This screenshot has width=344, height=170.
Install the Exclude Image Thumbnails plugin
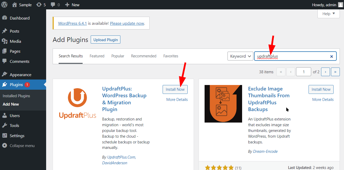click(x=321, y=89)
